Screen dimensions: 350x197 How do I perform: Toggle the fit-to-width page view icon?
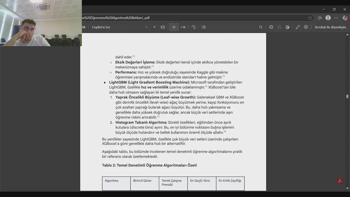click(163, 27)
